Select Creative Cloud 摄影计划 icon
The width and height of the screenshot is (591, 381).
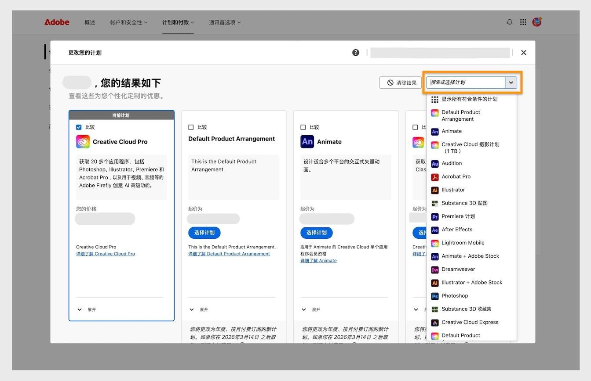(435, 145)
